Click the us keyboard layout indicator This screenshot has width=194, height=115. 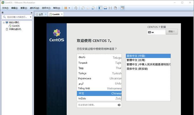click(x=156, y=32)
